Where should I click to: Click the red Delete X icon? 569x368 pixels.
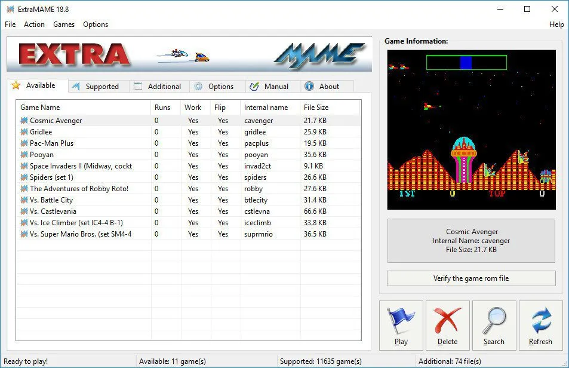[x=448, y=320]
